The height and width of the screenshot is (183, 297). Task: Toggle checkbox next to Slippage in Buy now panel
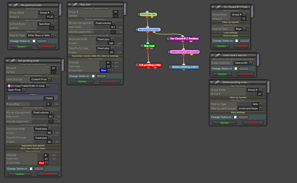[112, 62]
